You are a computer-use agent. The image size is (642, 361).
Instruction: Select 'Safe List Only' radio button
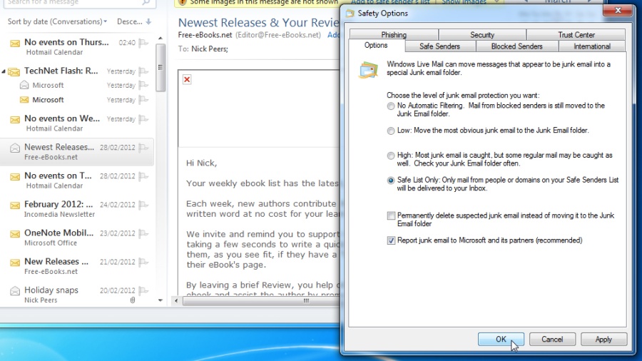click(391, 180)
